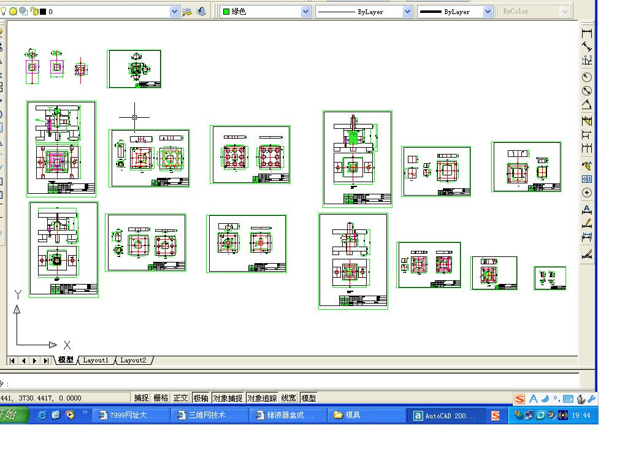Image resolution: width=628 pixels, height=471 pixels.
Task: Select the Dimension Edit tool
Action: (x=587, y=210)
